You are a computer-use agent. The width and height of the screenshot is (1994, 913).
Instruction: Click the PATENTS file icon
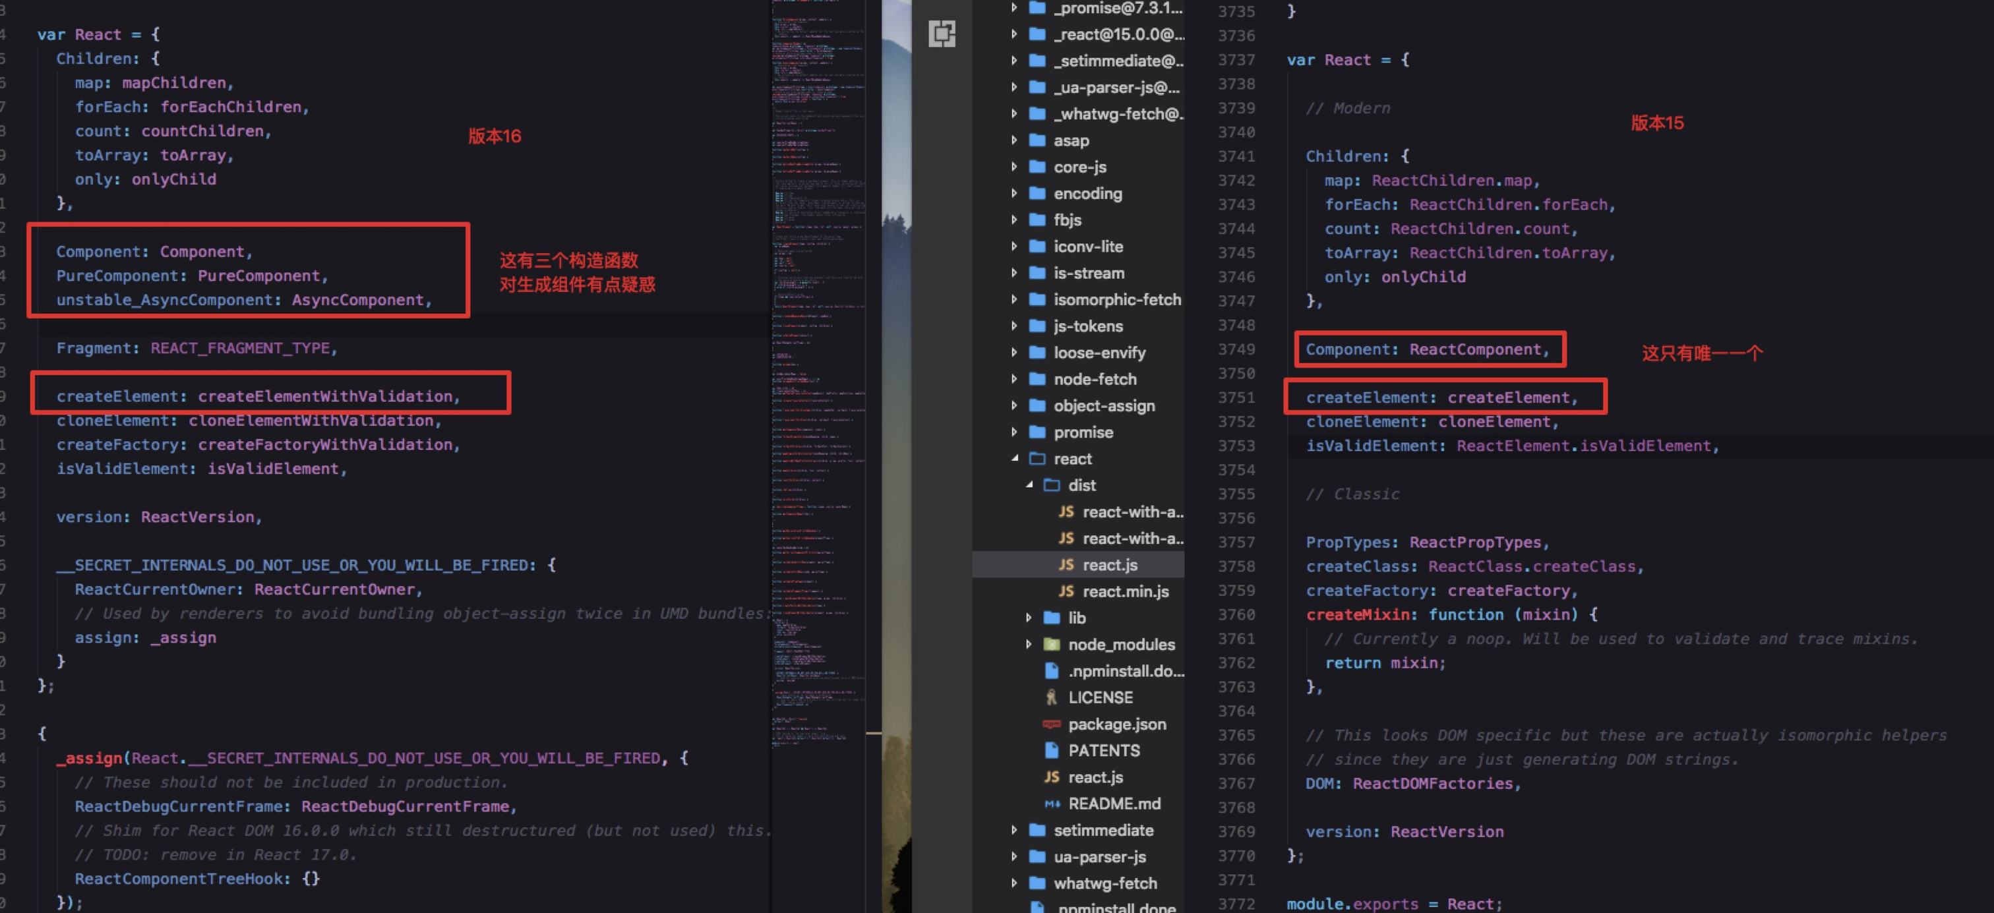tap(1051, 751)
